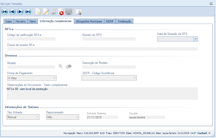Navigate to the next record
This screenshot has height=138, width=216.
[x=20, y=12]
